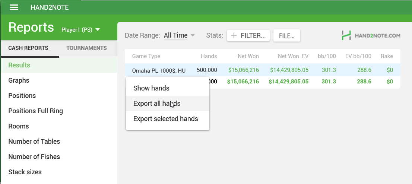Open the hamburger menu icon
The width and height of the screenshot is (412, 184).
14,7
